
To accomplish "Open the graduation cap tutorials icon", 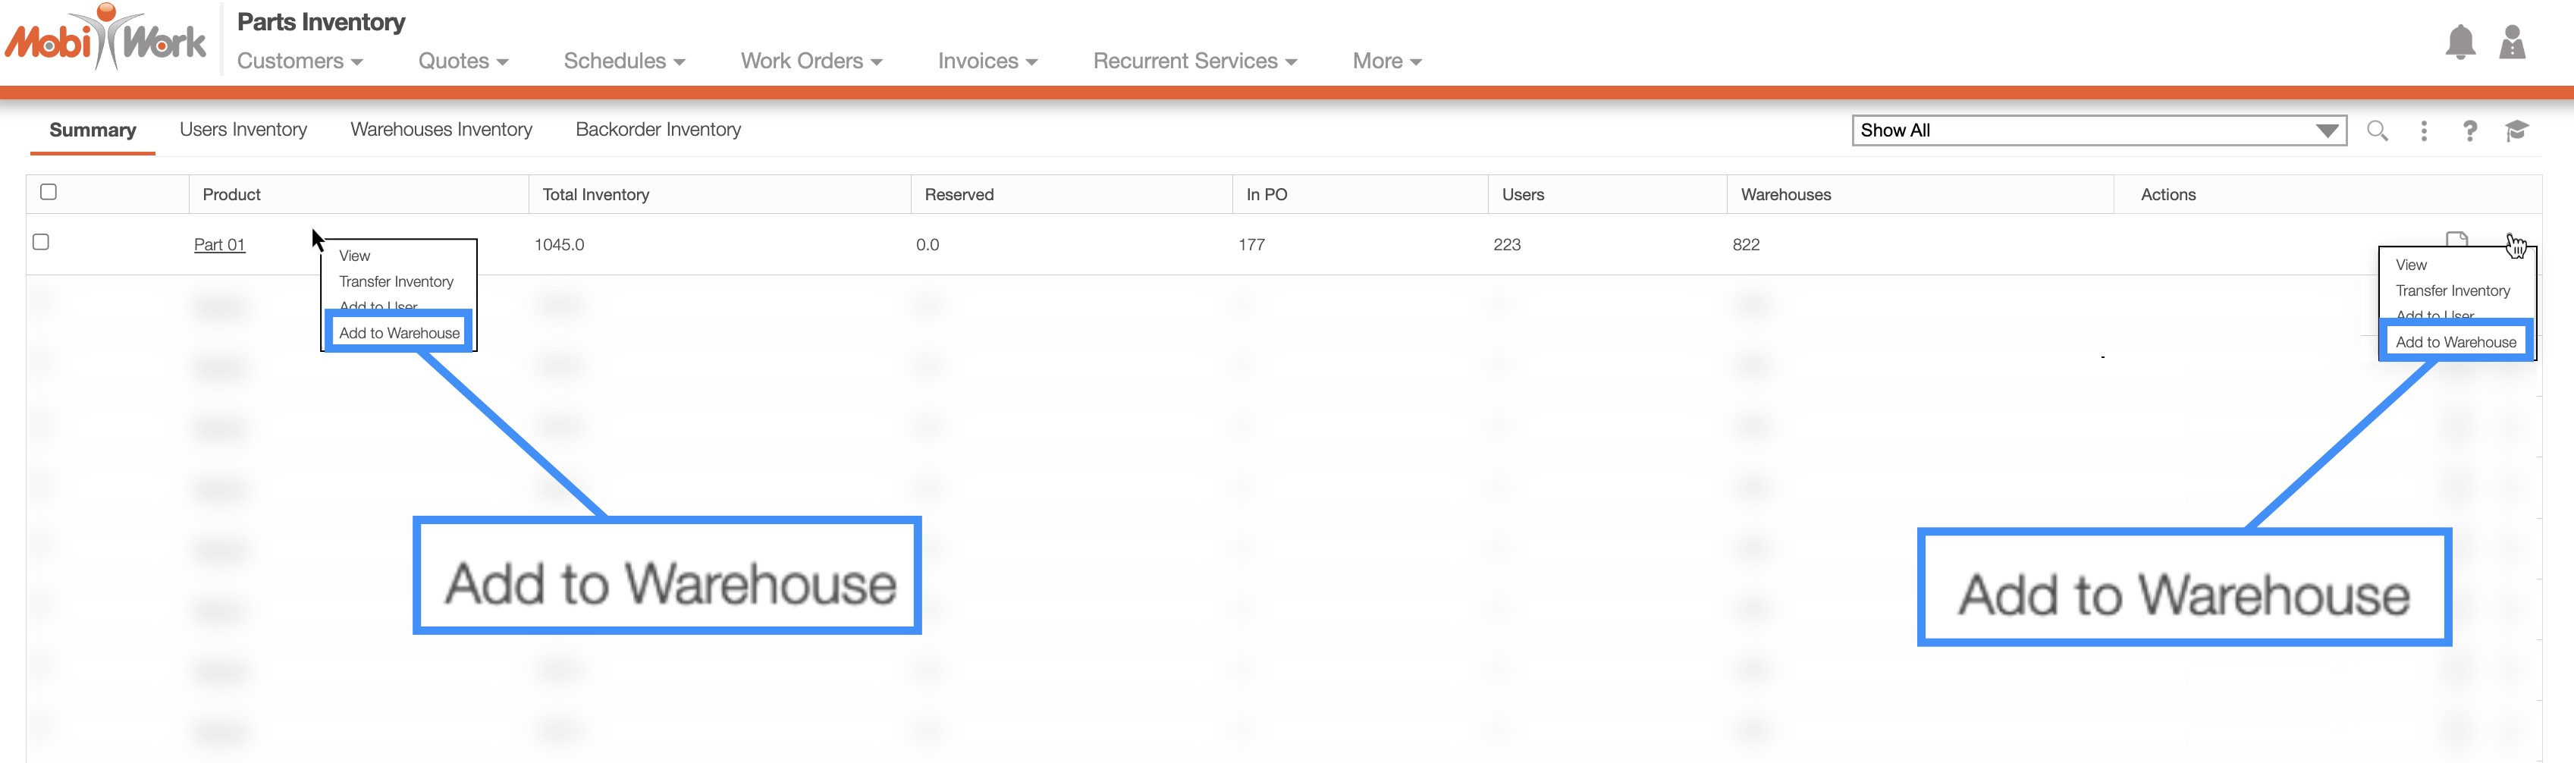I will (2516, 130).
